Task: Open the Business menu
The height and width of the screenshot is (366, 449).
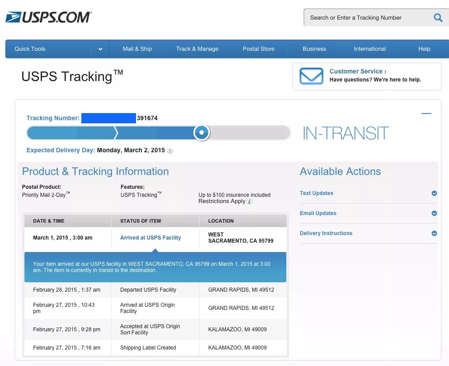Action: [314, 49]
